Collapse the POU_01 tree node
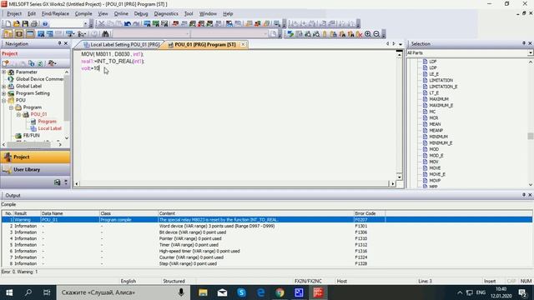 18,115
